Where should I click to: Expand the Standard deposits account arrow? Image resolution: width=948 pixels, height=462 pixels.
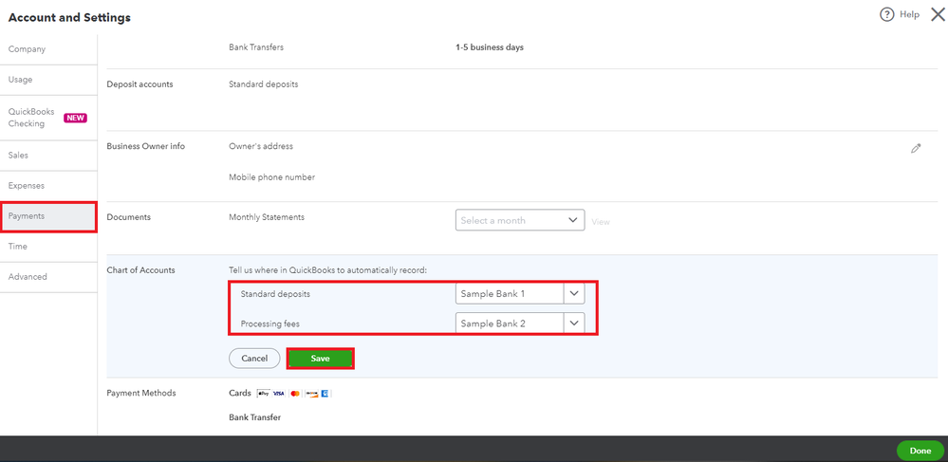(x=574, y=294)
